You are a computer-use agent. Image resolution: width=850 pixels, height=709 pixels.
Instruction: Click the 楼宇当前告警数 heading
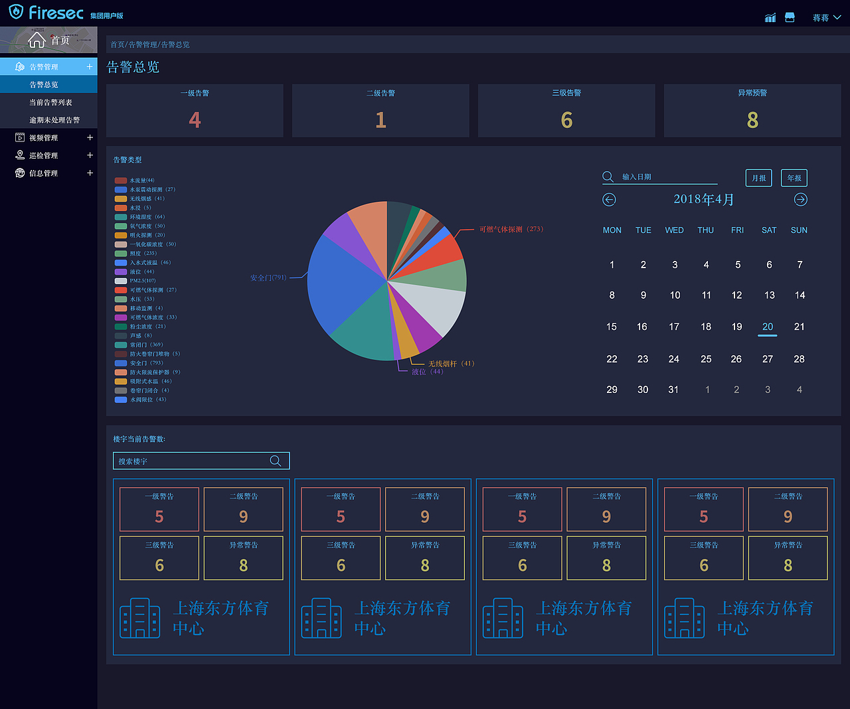139,439
